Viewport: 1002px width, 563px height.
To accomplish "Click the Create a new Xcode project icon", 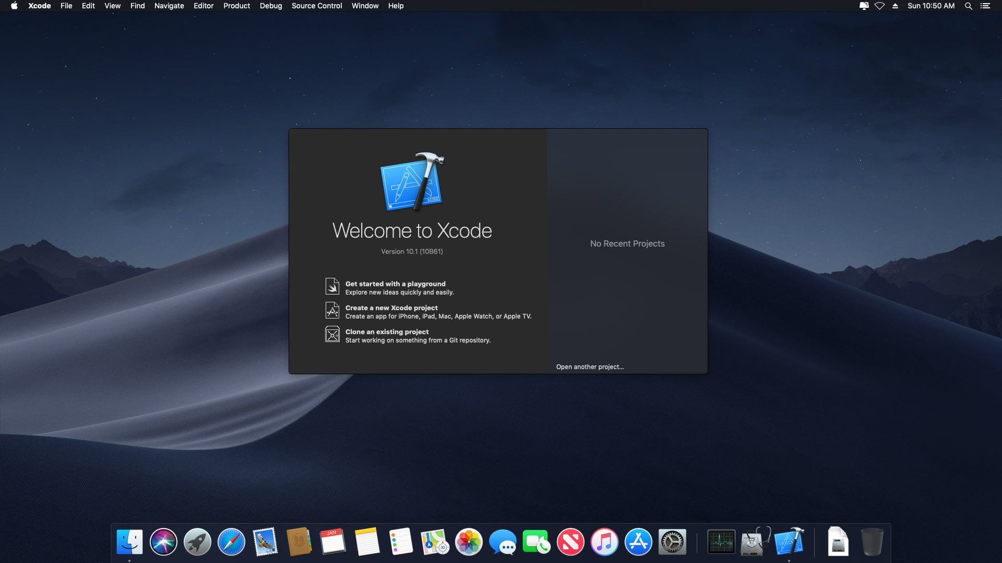I will [332, 311].
